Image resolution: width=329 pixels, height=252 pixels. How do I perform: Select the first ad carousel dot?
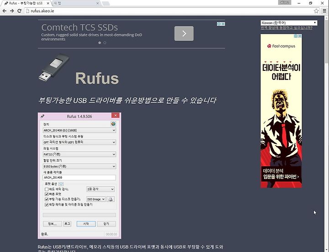pyautogui.click(x=100, y=43)
